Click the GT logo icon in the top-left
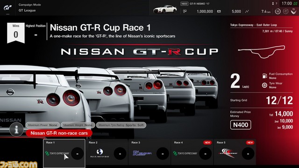This screenshot has width=299, height=168. tap(7, 8)
